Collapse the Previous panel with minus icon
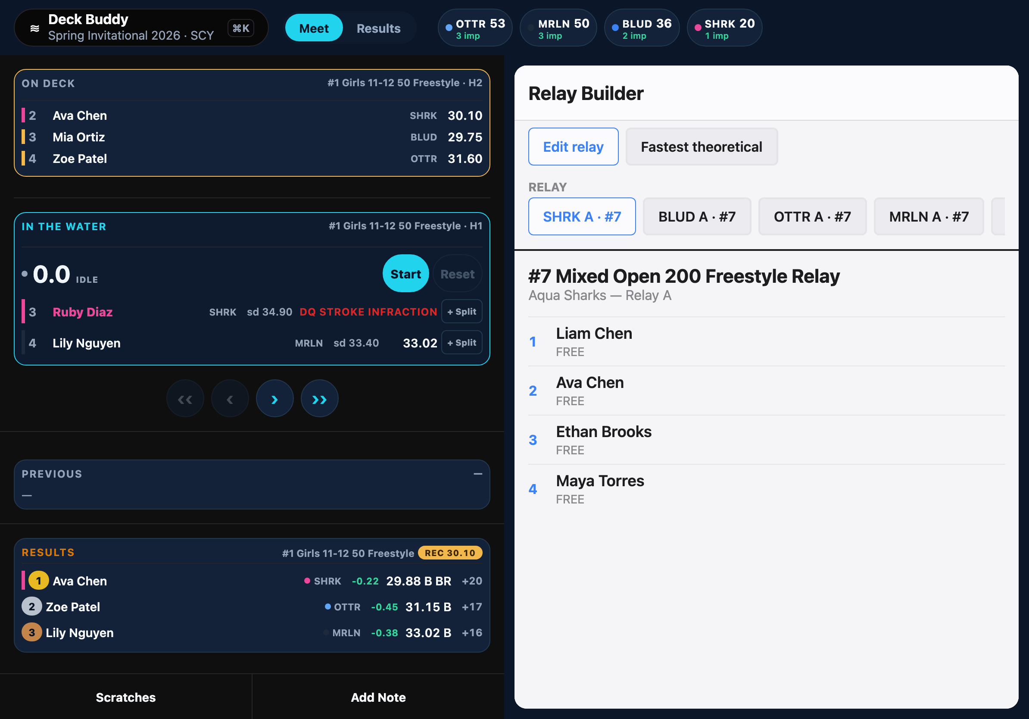This screenshot has width=1029, height=719. [478, 474]
